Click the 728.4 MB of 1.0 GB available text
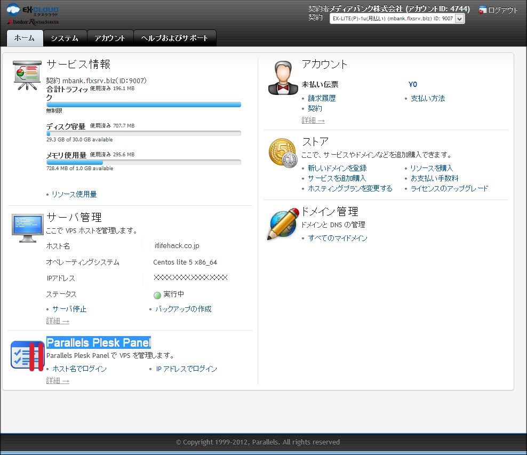 (x=79, y=169)
